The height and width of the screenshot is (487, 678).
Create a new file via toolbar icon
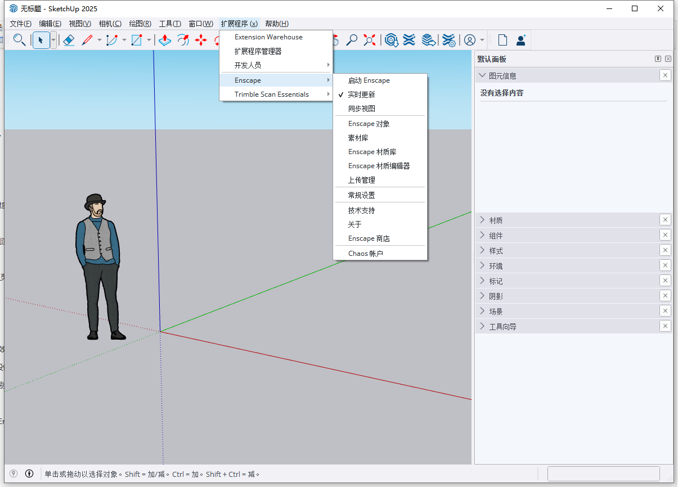[x=501, y=39]
